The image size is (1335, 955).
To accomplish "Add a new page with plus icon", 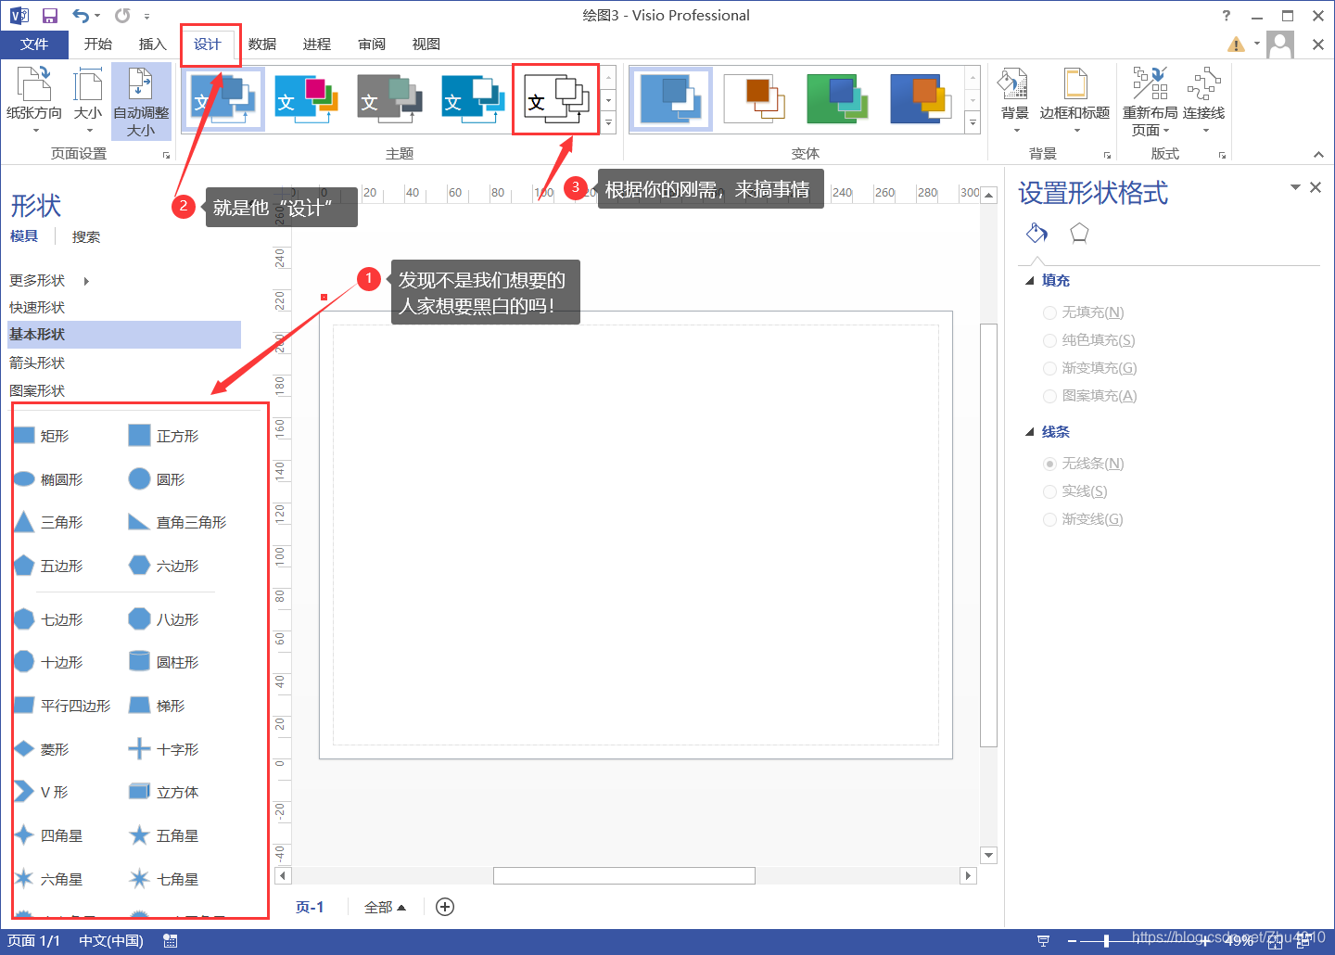I will click(445, 907).
